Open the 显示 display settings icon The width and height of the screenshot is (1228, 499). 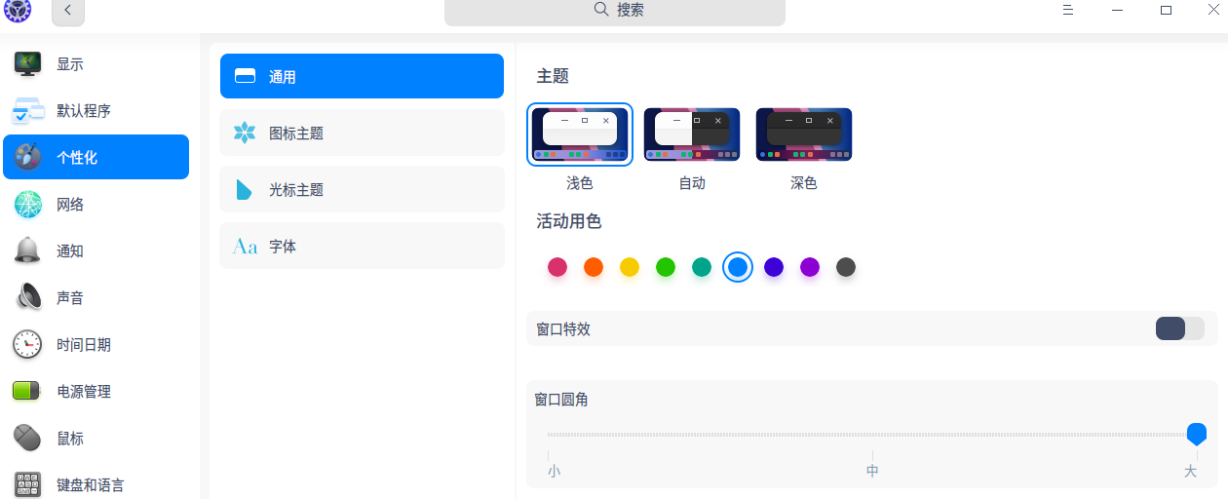27,63
